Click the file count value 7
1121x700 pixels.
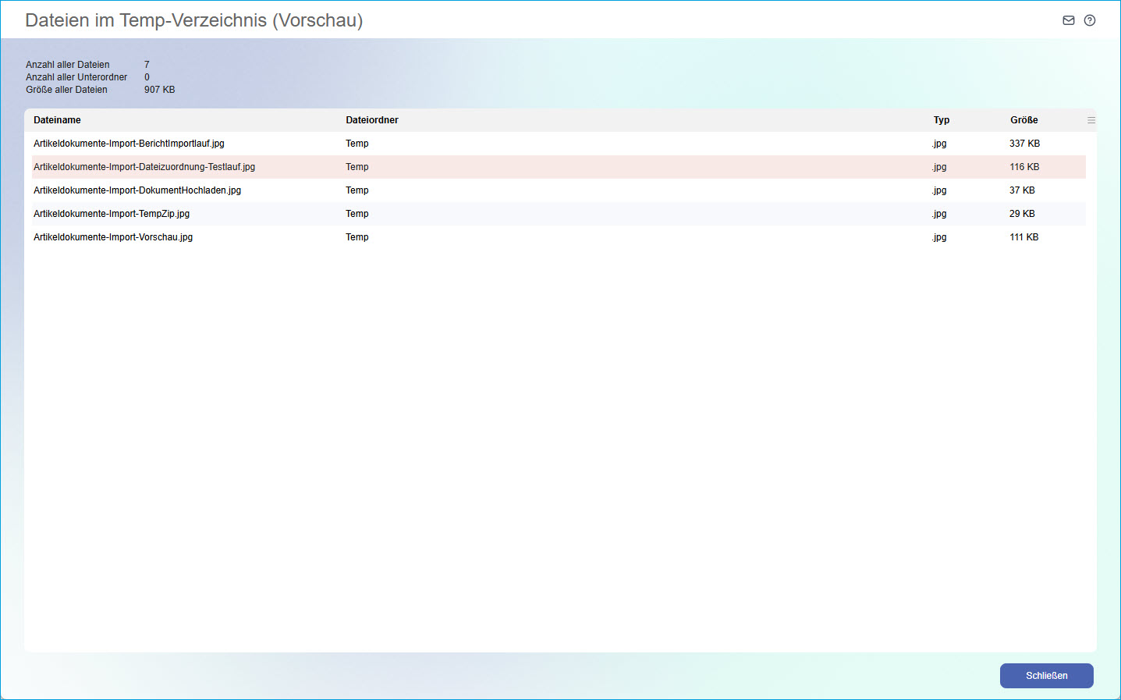pyautogui.click(x=147, y=65)
